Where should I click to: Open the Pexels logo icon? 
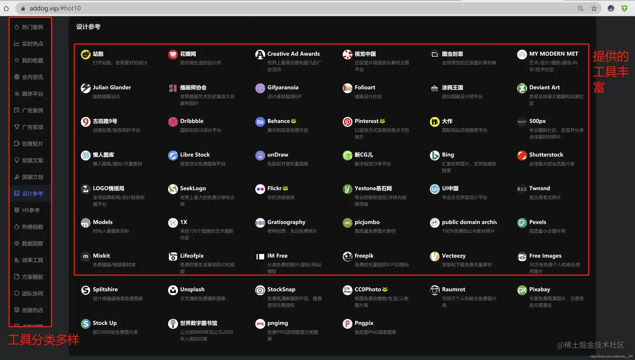(x=522, y=223)
